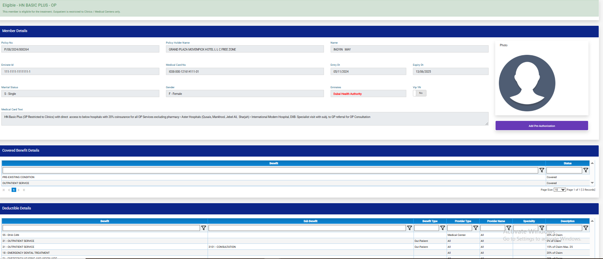
Task: Click the Provider Name filter icon
Action: coord(509,228)
